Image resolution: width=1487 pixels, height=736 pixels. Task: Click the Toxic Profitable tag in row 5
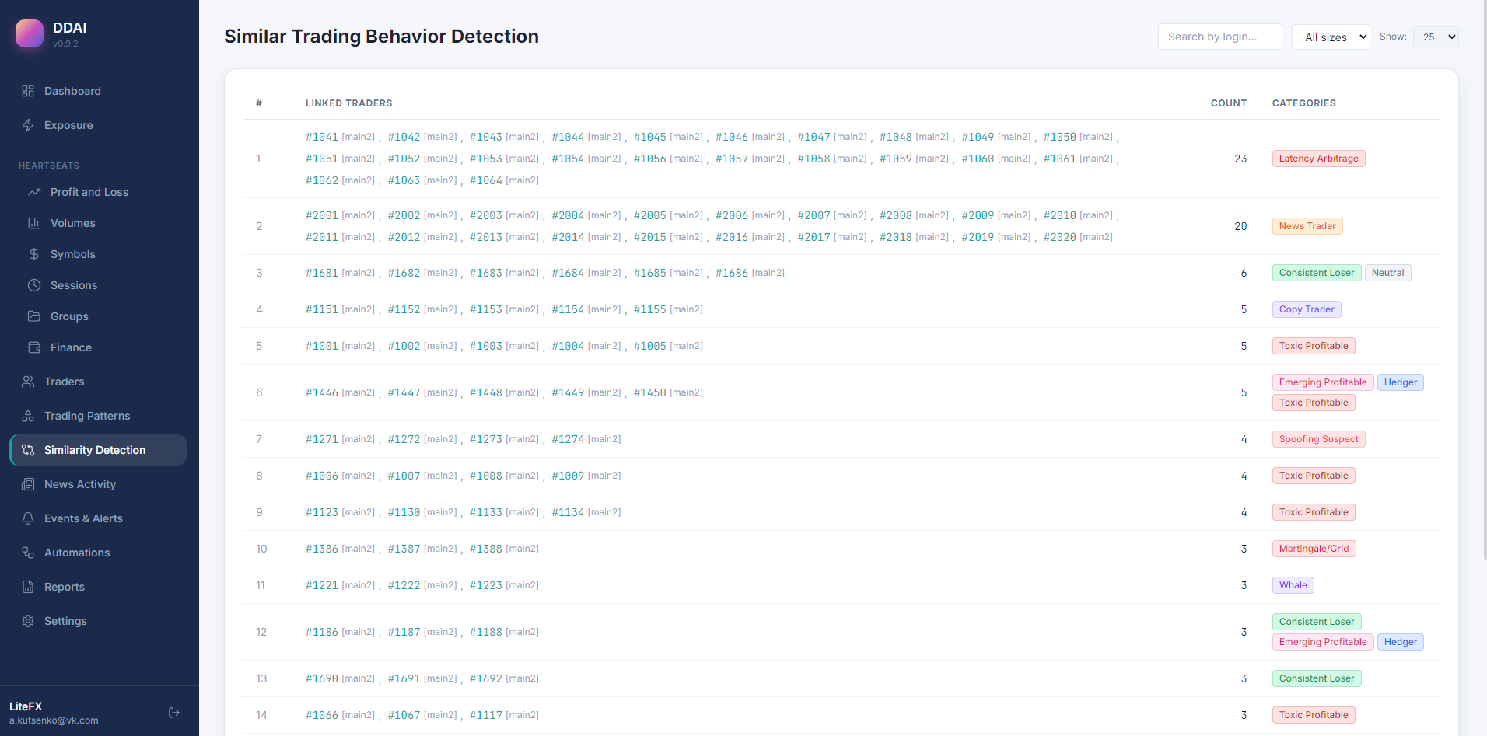click(x=1314, y=346)
